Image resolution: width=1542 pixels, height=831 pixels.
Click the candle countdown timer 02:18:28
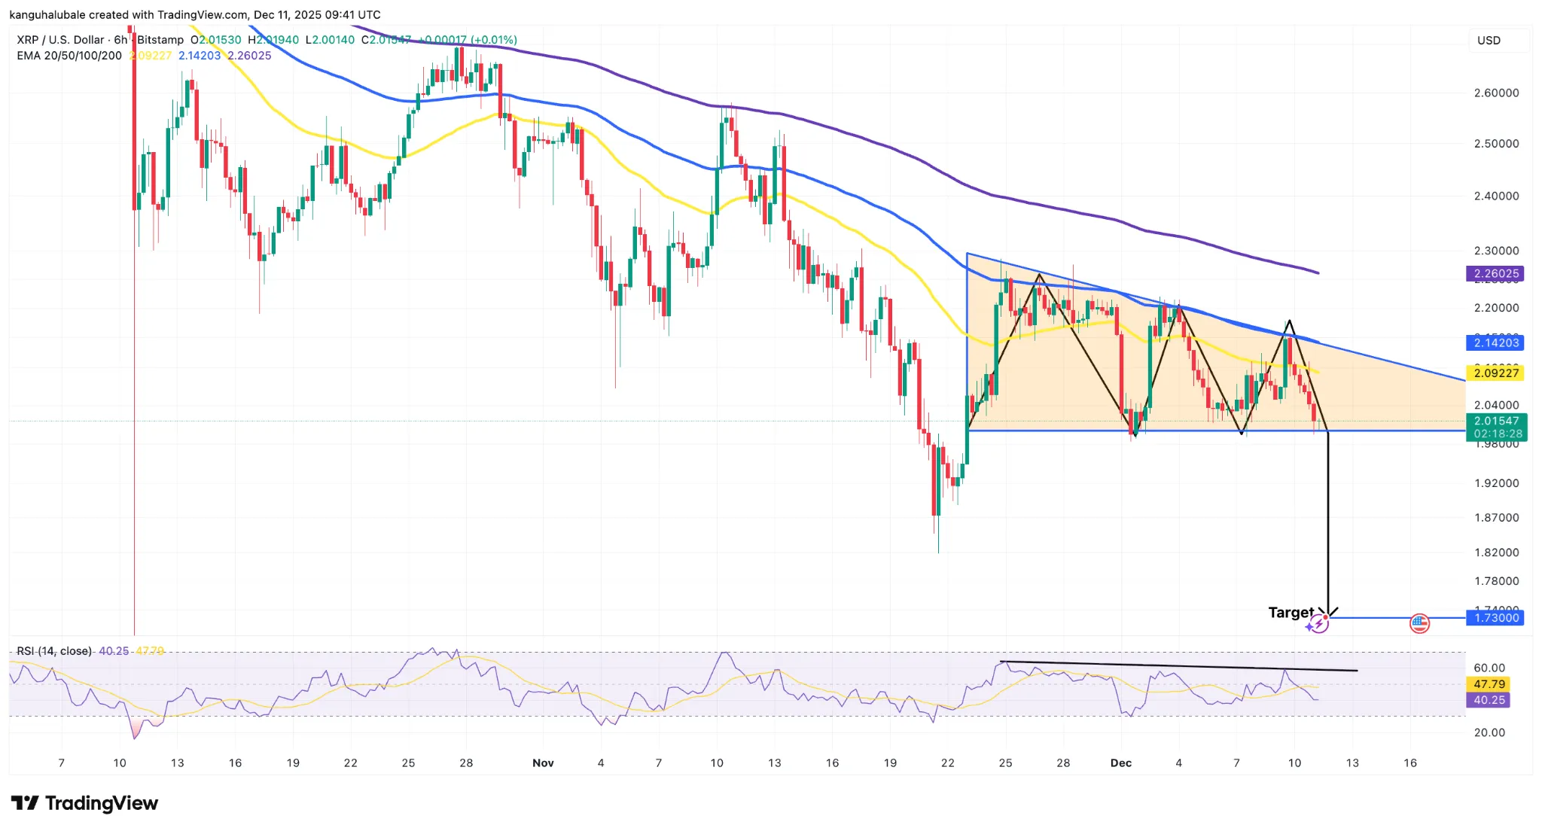click(1497, 434)
